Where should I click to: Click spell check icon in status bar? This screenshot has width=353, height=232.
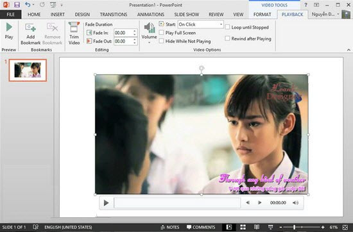(x=36, y=227)
